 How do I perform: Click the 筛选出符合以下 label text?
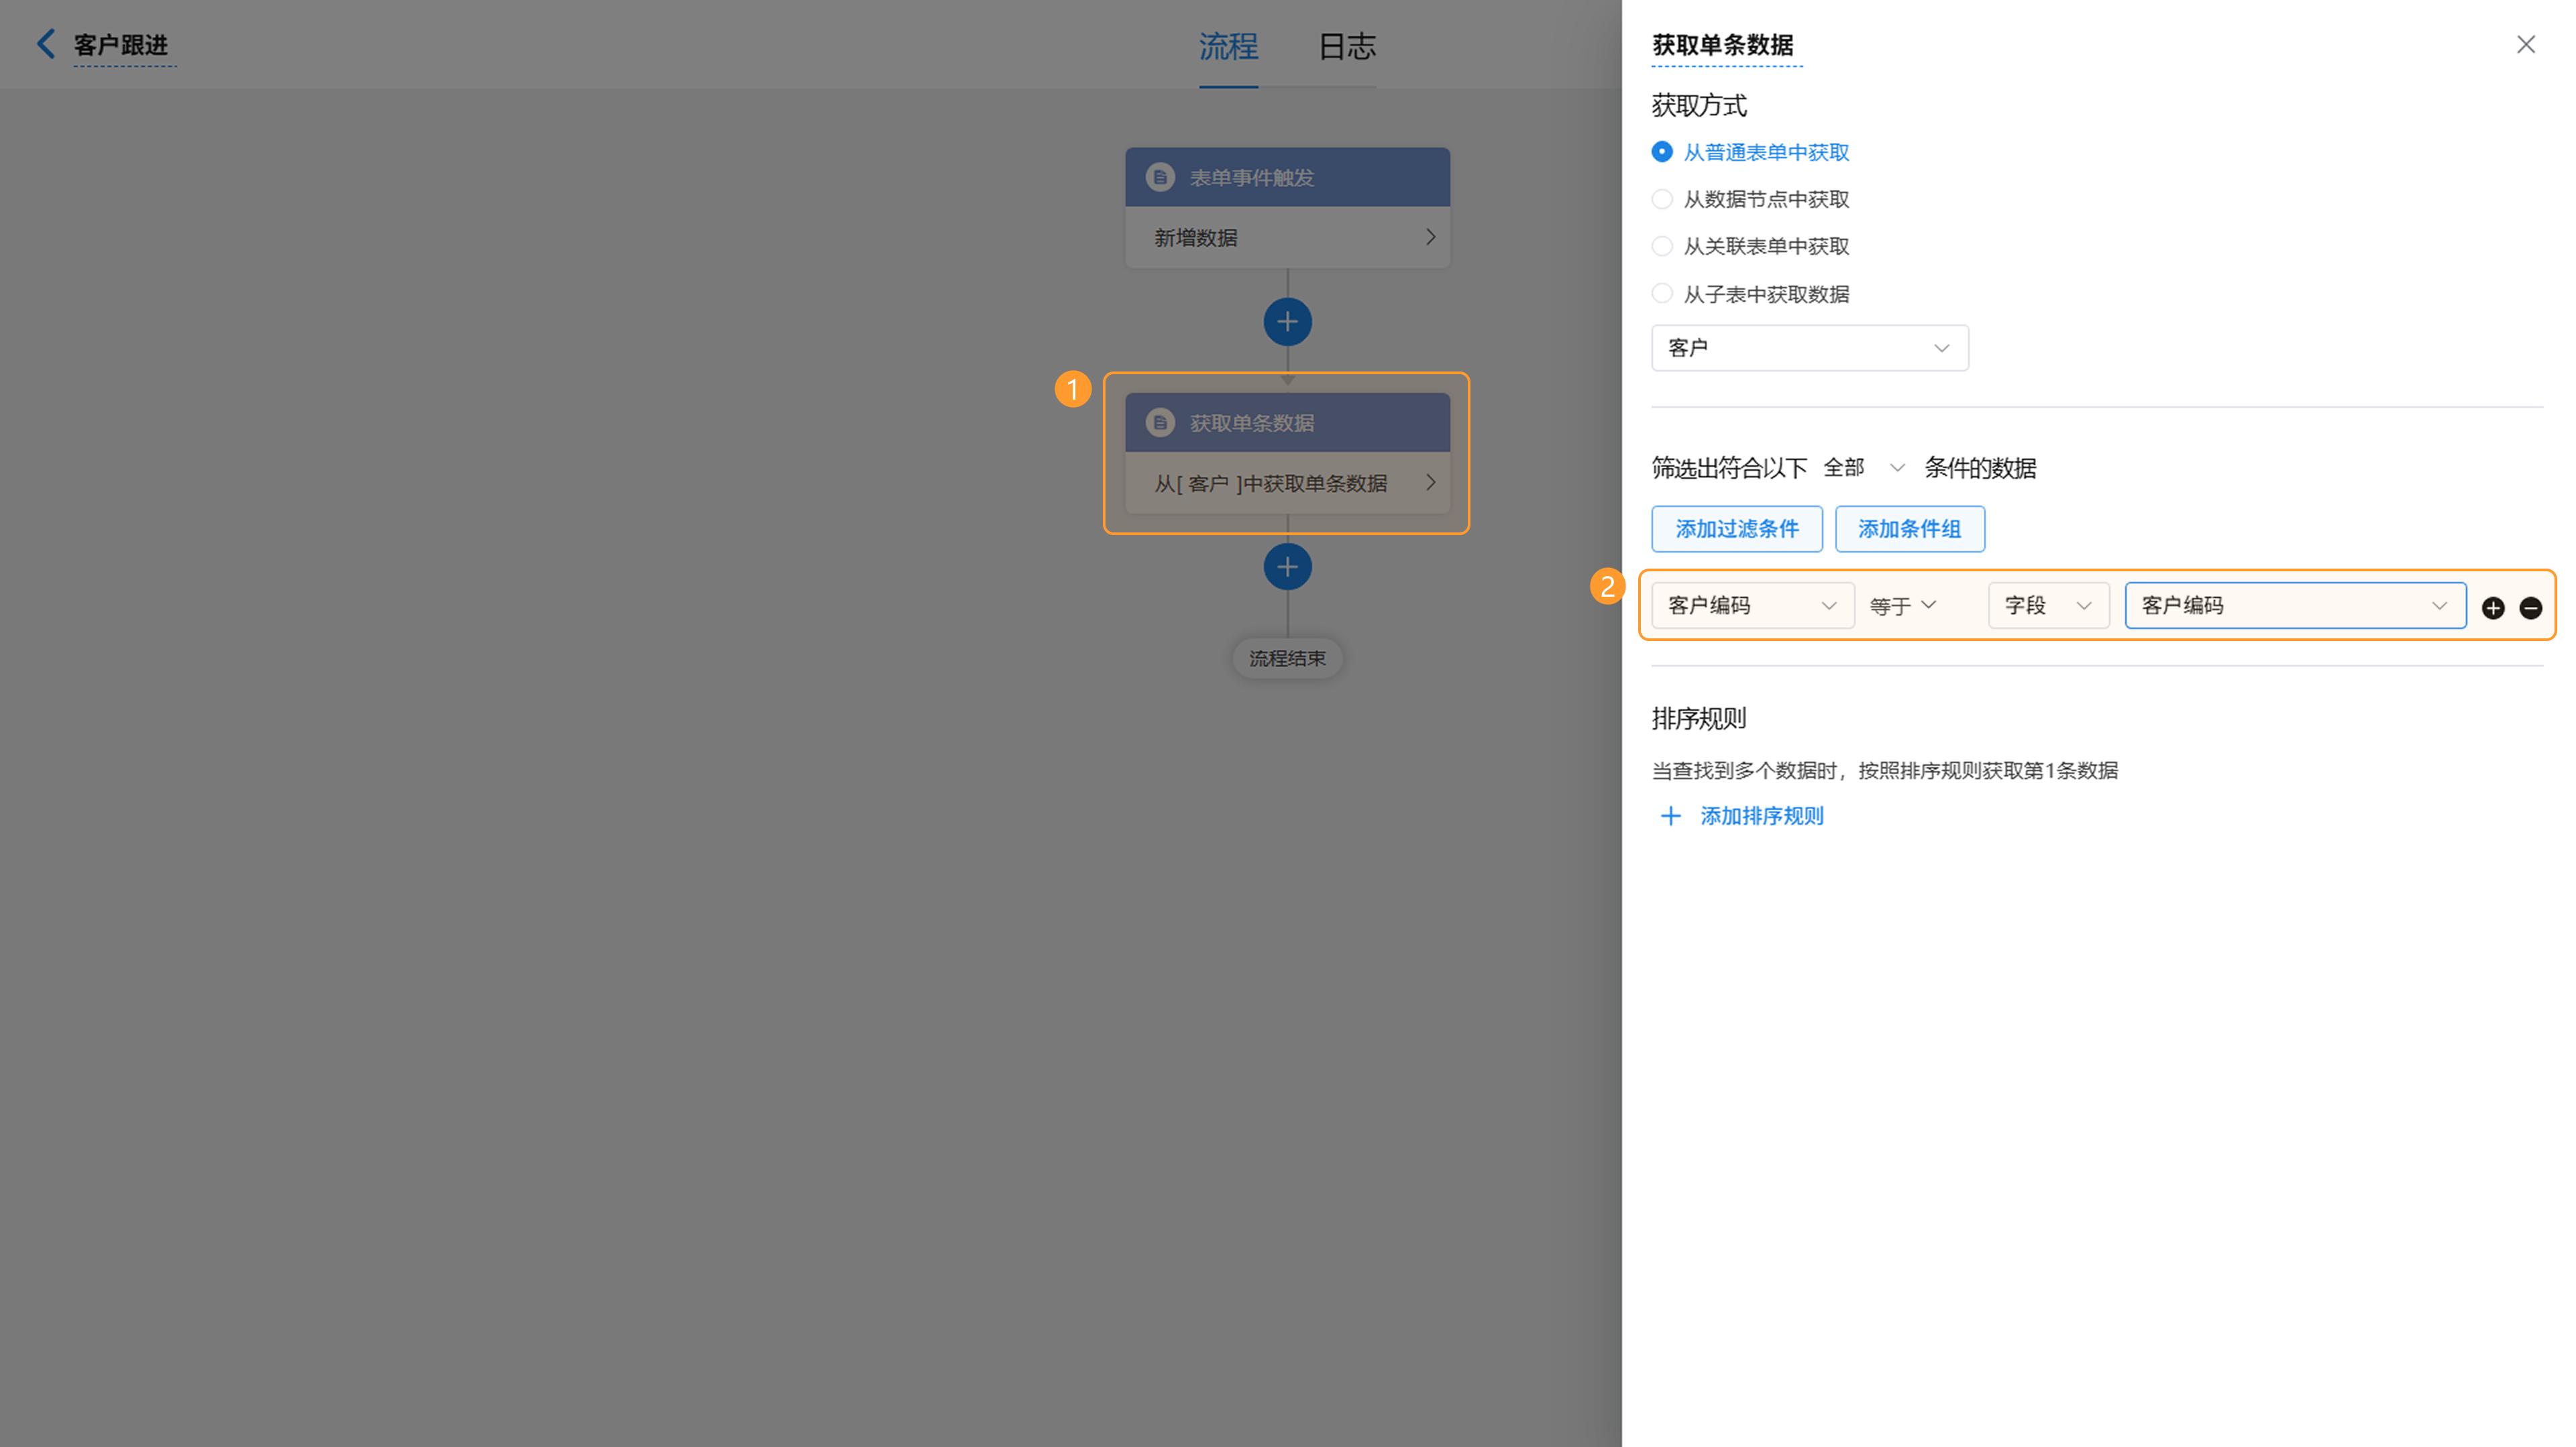[x=1729, y=467]
